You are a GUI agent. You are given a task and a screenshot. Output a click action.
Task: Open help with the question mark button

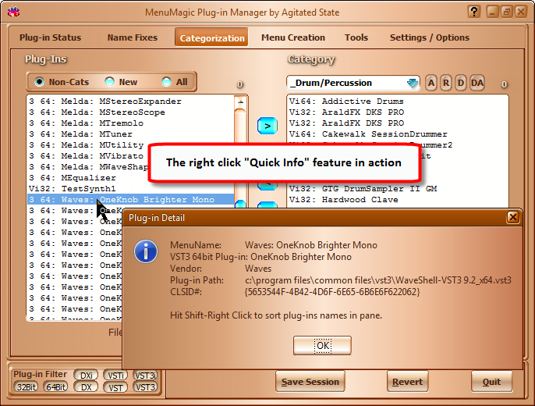click(x=474, y=12)
